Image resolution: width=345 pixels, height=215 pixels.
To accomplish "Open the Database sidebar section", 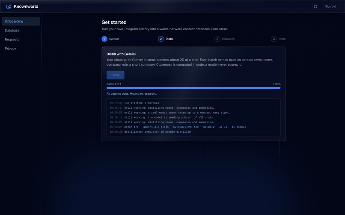I will click(21, 30).
